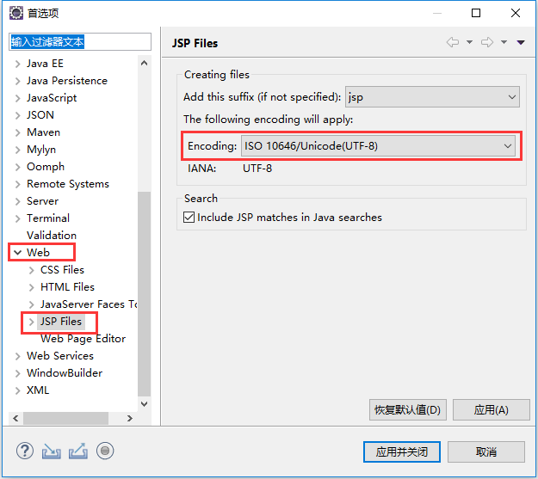Click the tree horizontal scrollbar thumb
The width and height of the screenshot is (538, 479).
pyautogui.click(x=65, y=418)
